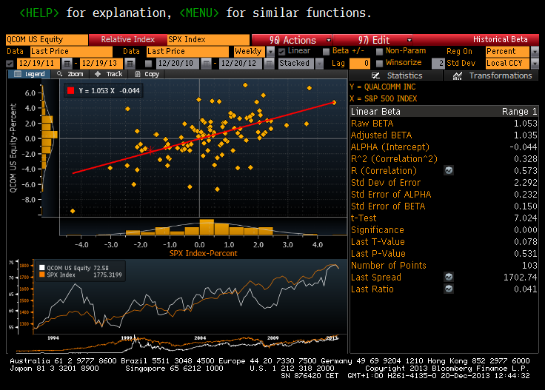The height and width of the screenshot is (390, 545).
Task: Click the Std Dev of Error row
Action: (x=444, y=182)
